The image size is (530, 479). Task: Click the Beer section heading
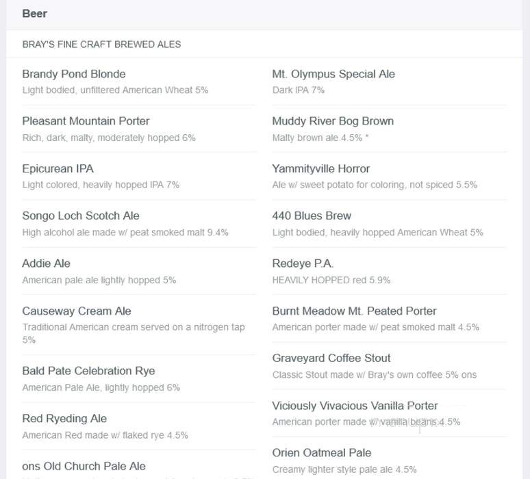pos(34,14)
